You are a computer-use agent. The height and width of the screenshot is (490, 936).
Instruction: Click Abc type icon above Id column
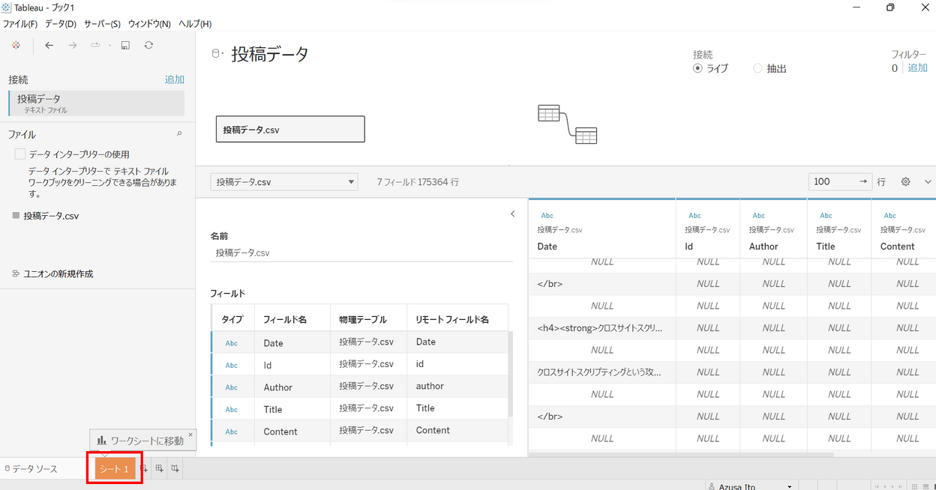click(x=694, y=216)
